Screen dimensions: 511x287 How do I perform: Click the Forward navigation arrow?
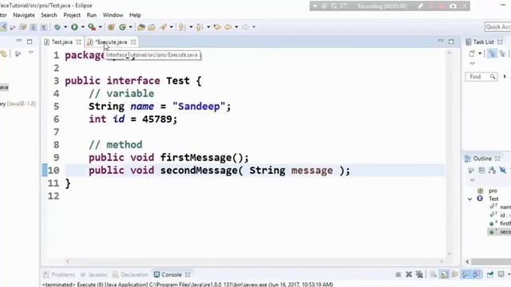coord(245,27)
